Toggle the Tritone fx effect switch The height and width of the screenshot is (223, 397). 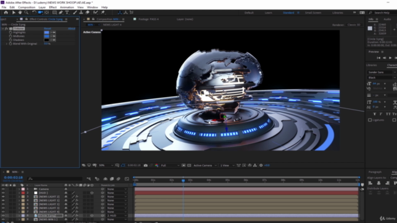pos(7,28)
